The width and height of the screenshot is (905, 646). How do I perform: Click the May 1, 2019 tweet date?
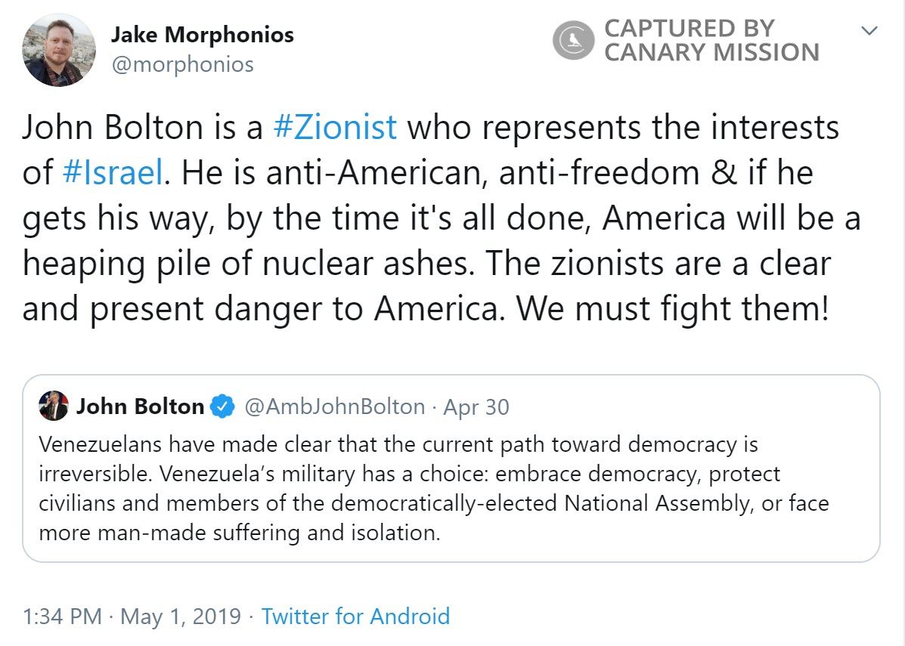181,616
